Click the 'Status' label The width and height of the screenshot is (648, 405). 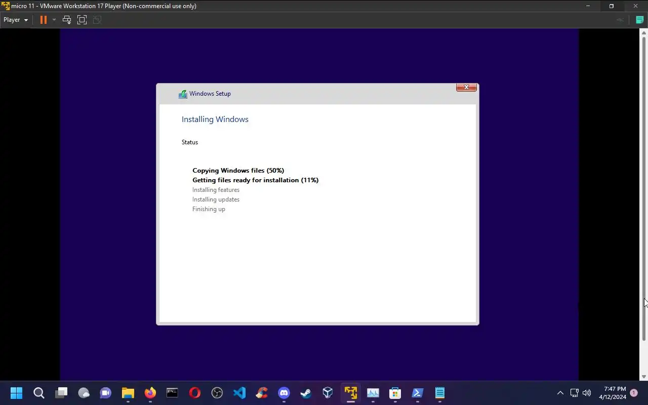point(190,142)
